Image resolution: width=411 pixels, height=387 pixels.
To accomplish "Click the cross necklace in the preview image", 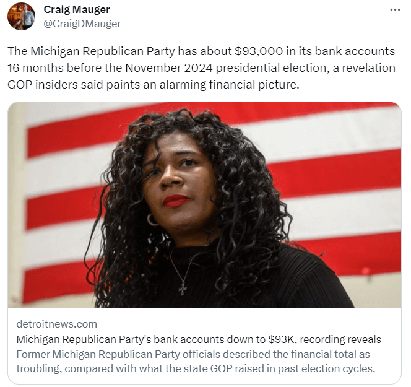I will [183, 289].
